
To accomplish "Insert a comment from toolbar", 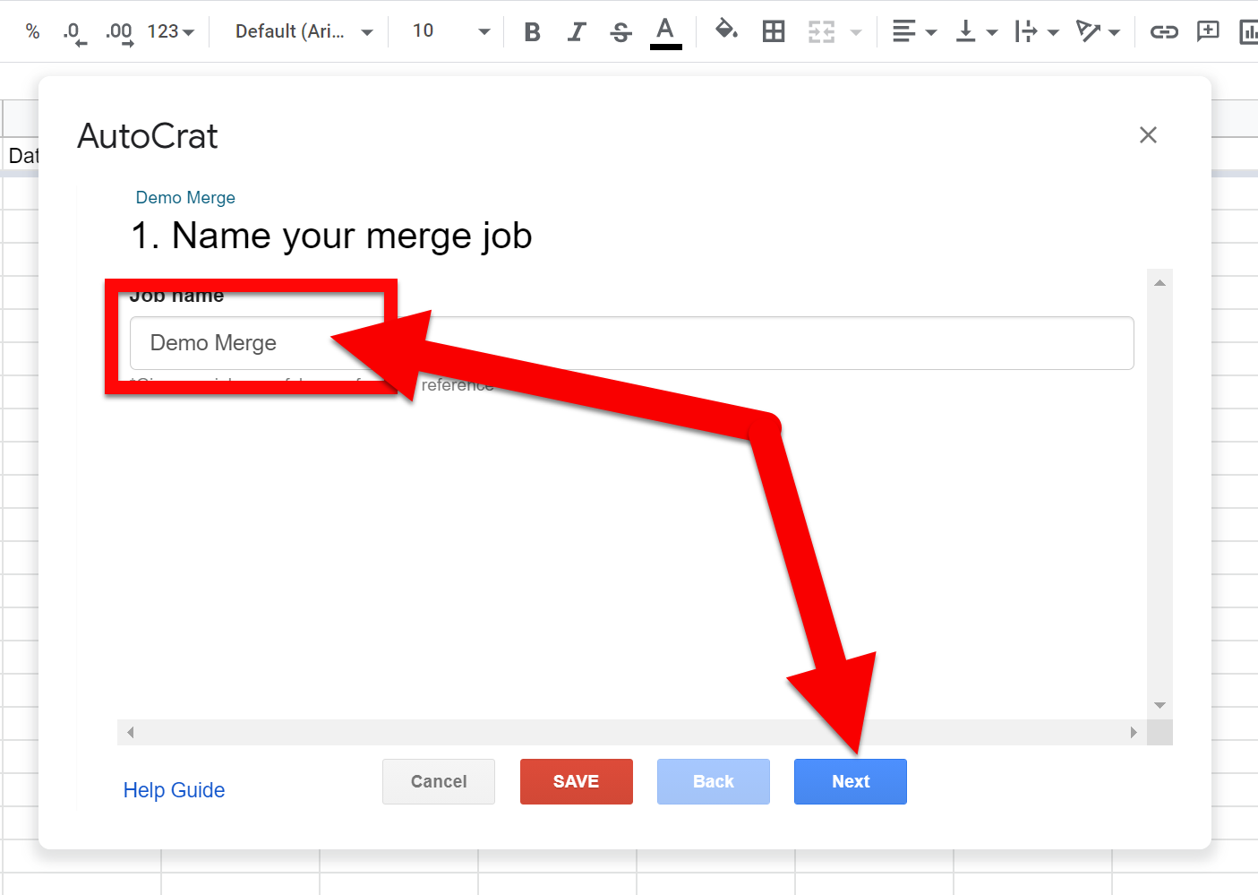I will pos(1209,31).
